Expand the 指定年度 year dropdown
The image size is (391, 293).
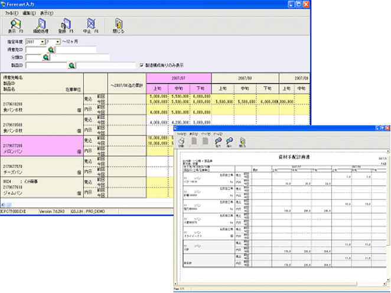[x=43, y=42]
